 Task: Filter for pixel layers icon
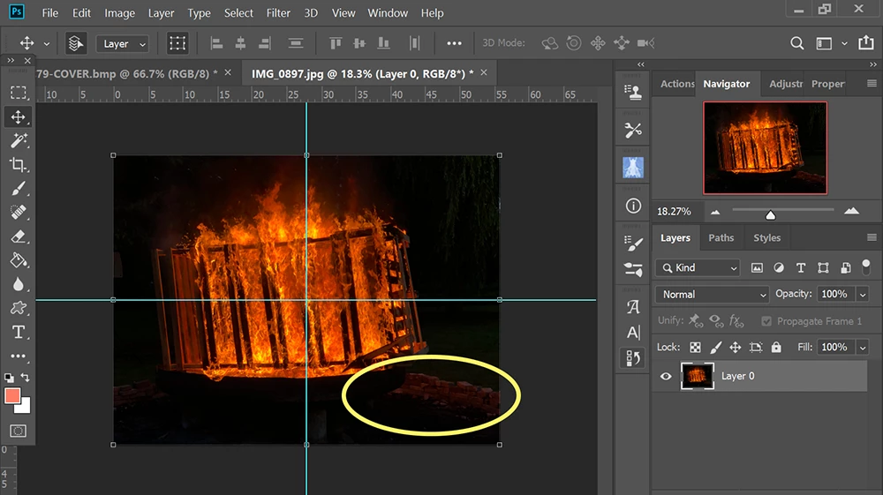pos(757,267)
